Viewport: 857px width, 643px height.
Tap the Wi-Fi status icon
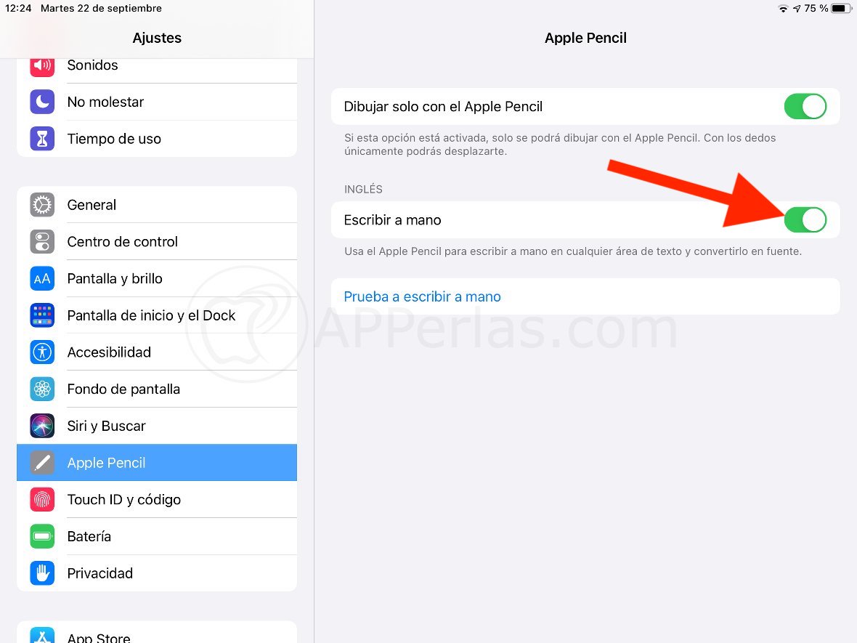[x=783, y=9]
